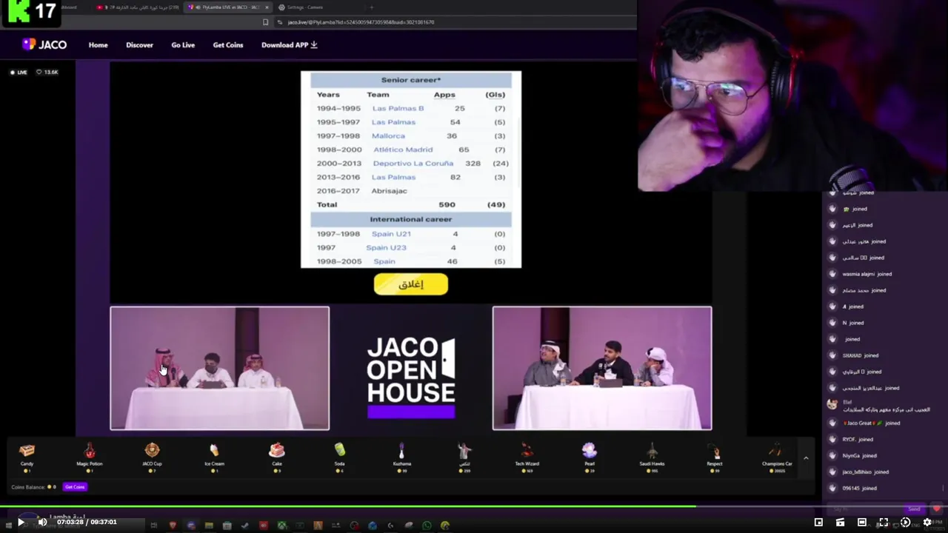This screenshot has height=533, width=948.
Task: Click the heart icon near chat input
Action: (936, 509)
